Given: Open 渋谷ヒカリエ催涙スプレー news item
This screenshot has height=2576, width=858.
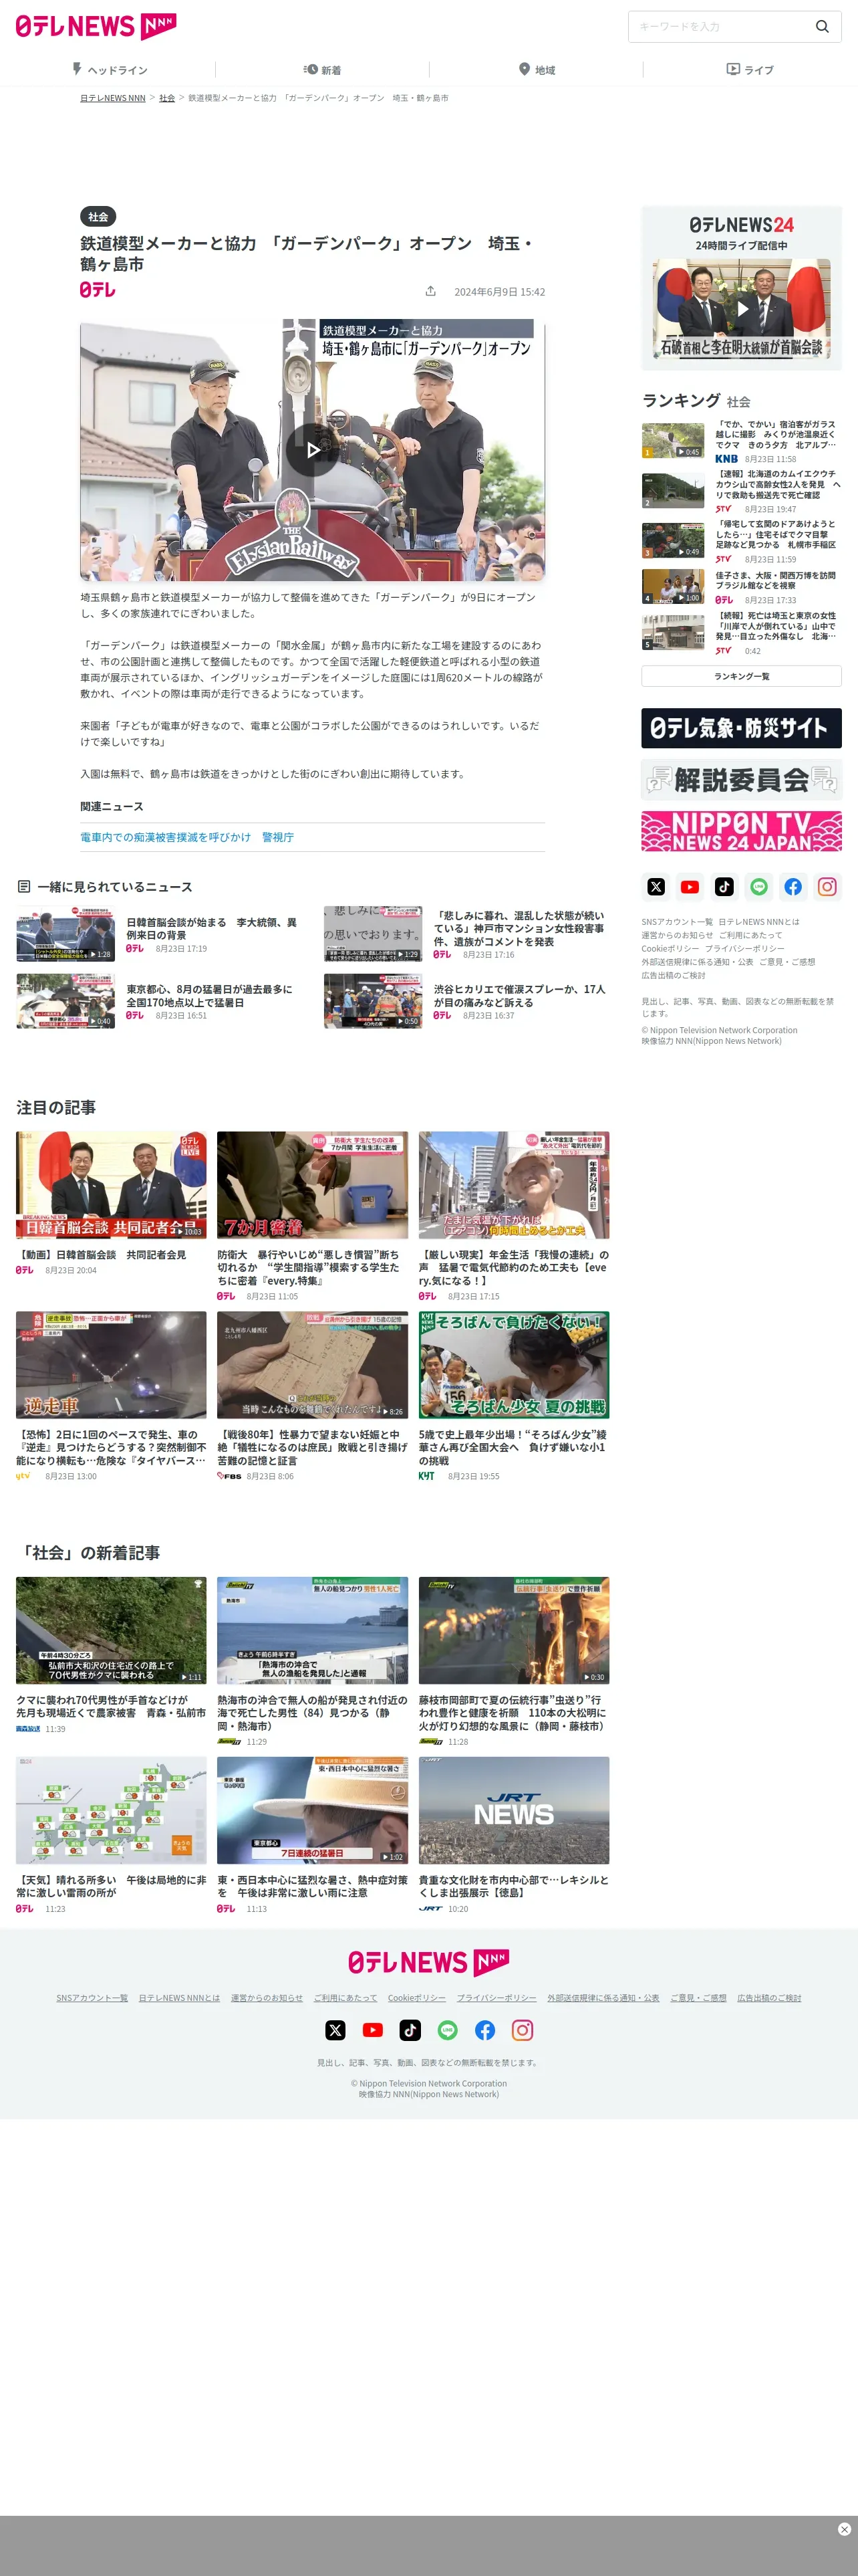Looking at the screenshot, I should point(466,1001).
